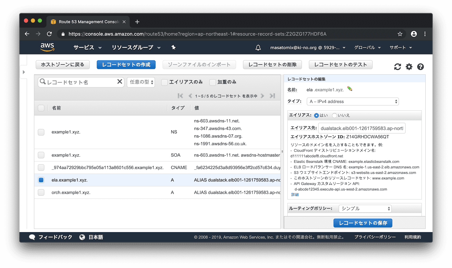Screen dimensions: 452x268
Task: Open the リソースグループ dropdown menu
Action: point(136,48)
